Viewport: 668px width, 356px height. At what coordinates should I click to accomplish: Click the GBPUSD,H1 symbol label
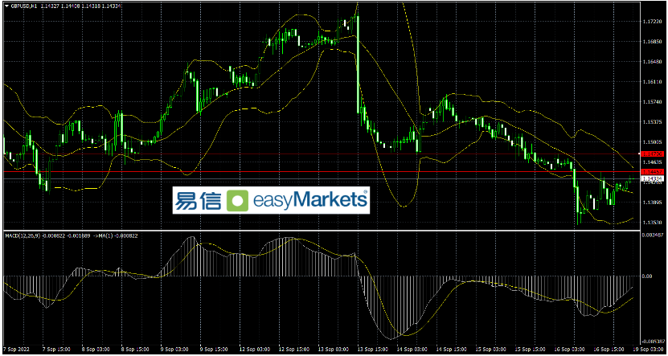[24, 6]
